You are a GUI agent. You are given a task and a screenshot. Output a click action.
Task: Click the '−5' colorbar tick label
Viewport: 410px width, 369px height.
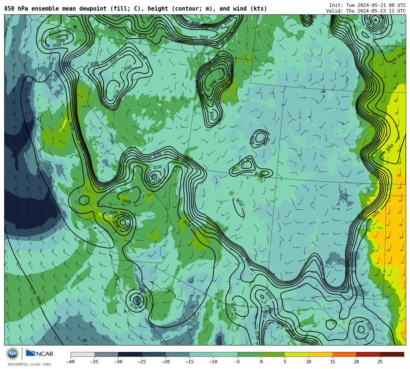[x=237, y=362]
